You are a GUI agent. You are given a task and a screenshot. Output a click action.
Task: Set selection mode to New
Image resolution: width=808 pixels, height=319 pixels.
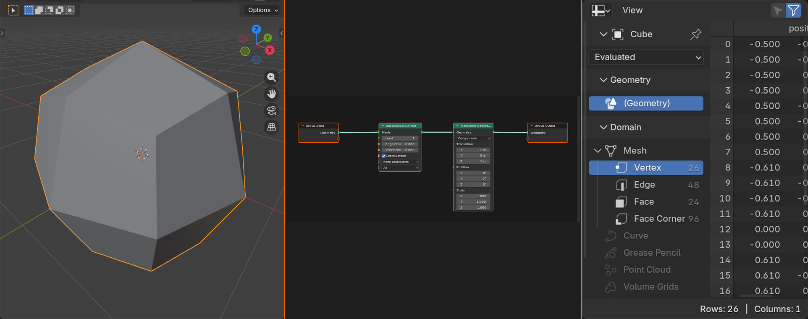point(29,10)
